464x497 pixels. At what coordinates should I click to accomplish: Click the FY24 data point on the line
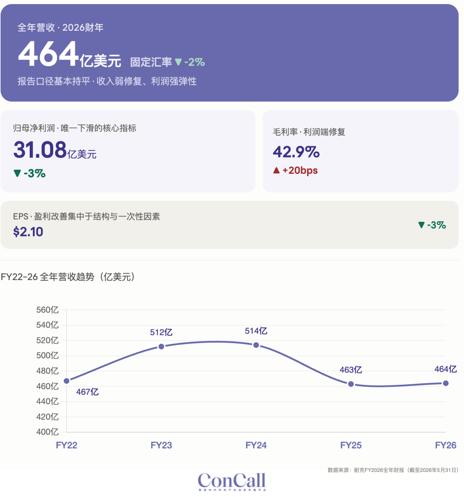256,345
